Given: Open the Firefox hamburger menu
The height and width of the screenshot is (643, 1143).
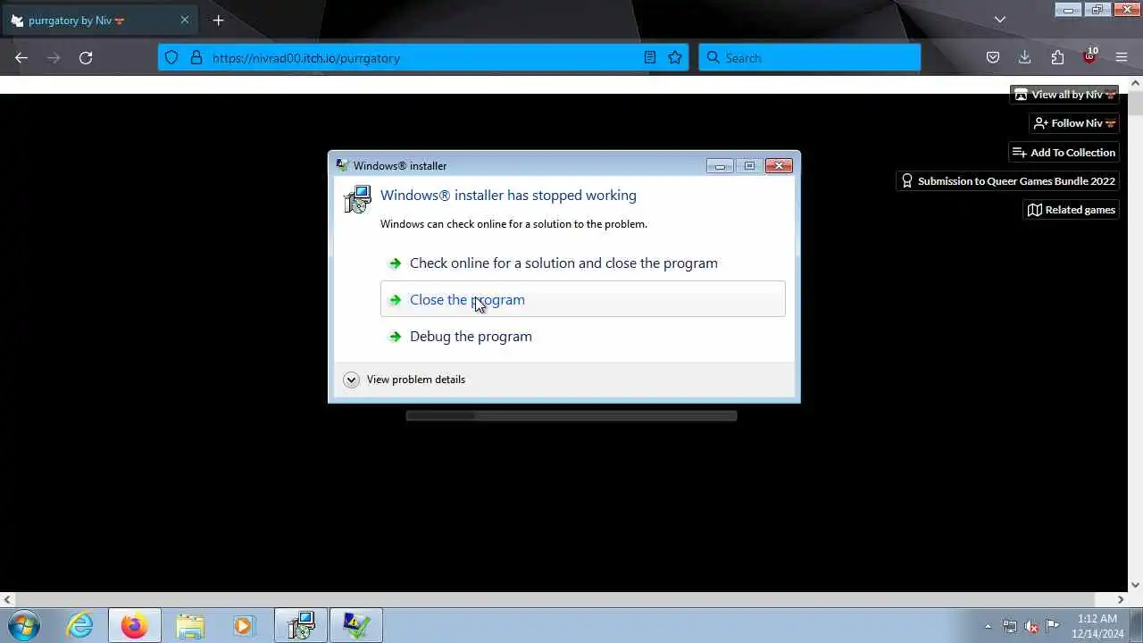Looking at the screenshot, I should (1122, 58).
